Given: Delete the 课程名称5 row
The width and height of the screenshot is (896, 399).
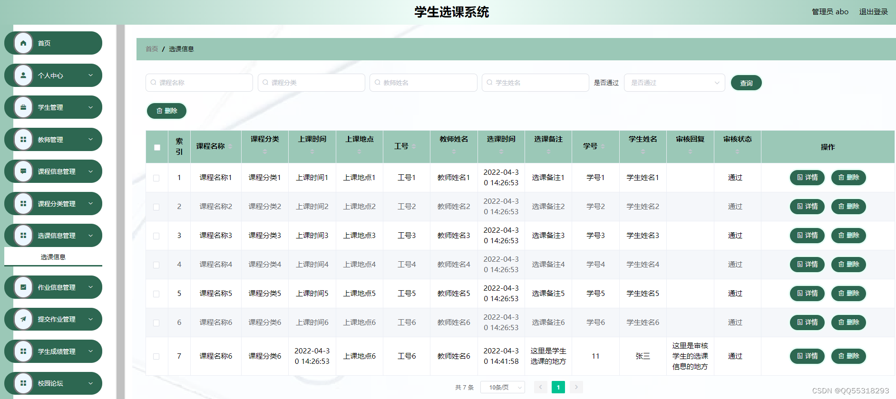Looking at the screenshot, I should 848,293.
